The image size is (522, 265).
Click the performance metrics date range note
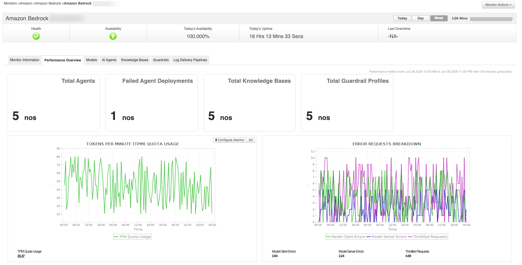coord(440,72)
